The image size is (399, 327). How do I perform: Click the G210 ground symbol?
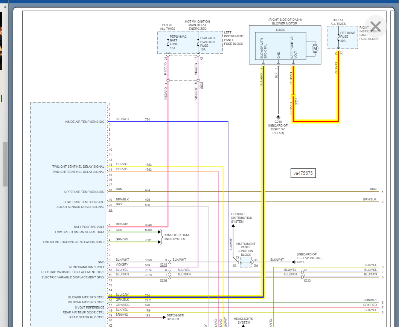click(278, 117)
